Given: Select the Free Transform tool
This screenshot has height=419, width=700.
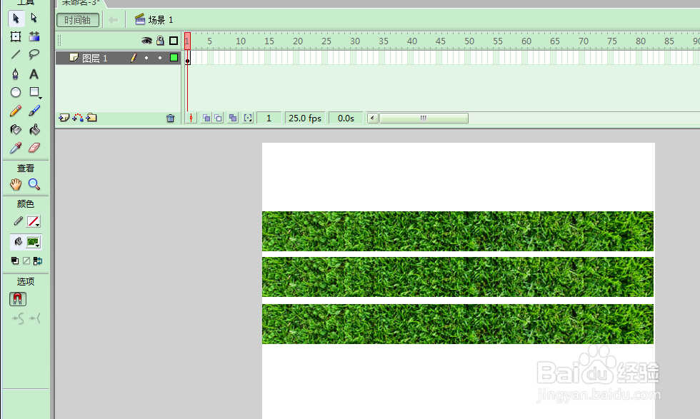Looking at the screenshot, I should 16,36.
